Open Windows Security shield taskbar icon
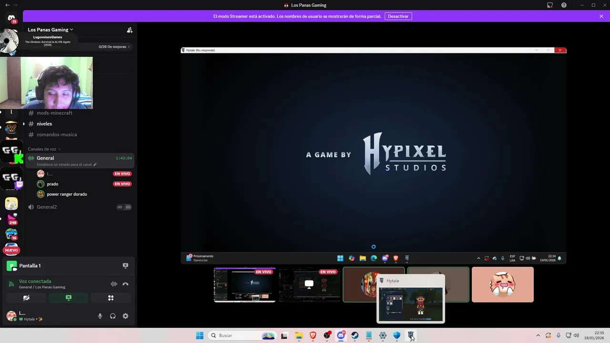The width and height of the screenshot is (610, 343). (x=396, y=335)
